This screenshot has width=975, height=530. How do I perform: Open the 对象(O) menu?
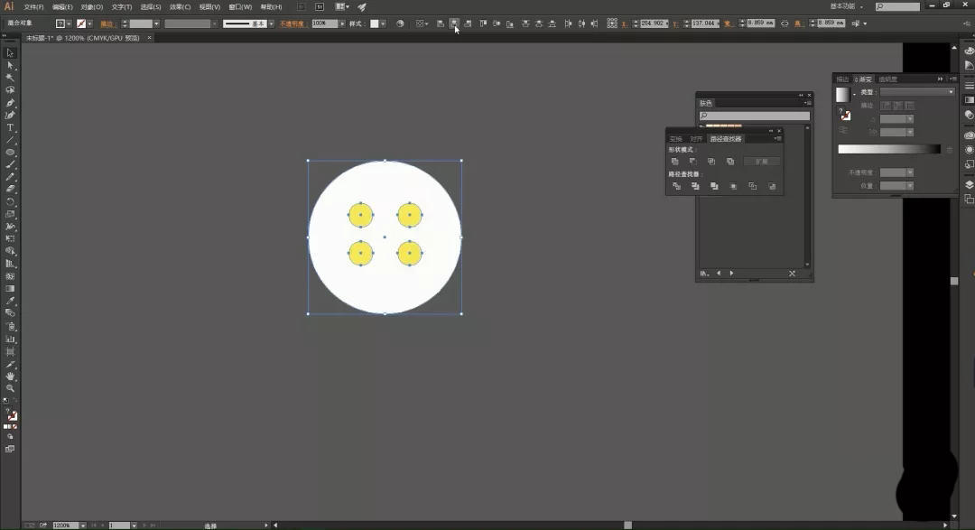coord(92,7)
